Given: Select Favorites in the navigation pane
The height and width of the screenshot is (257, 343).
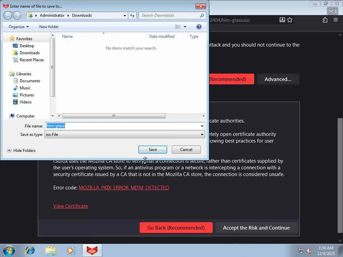Looking at the screenshot, I should (x=24, y=39).
